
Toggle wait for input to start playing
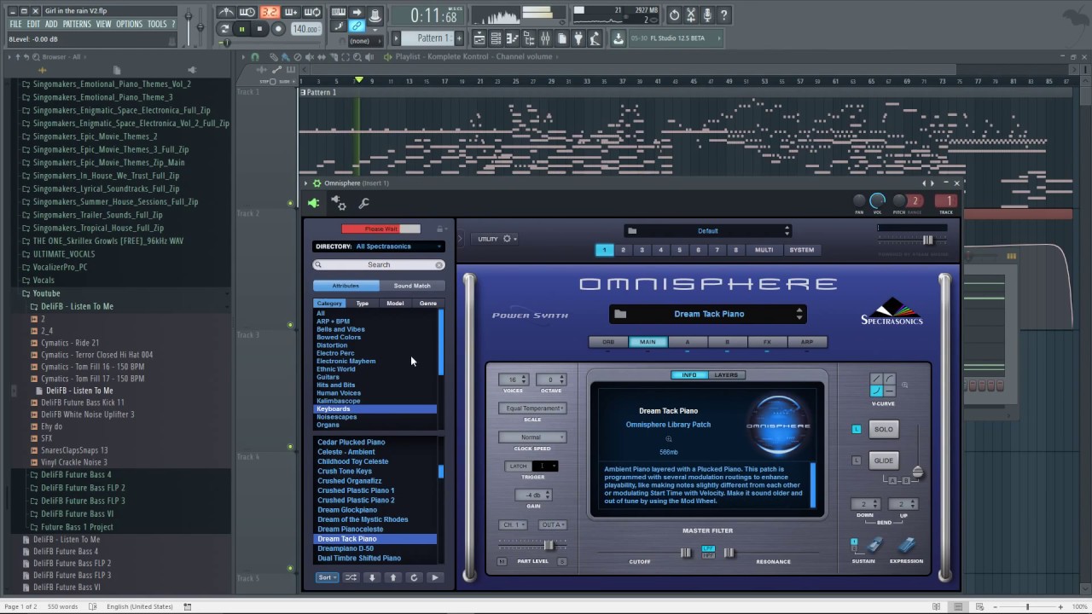click(247, 12)
